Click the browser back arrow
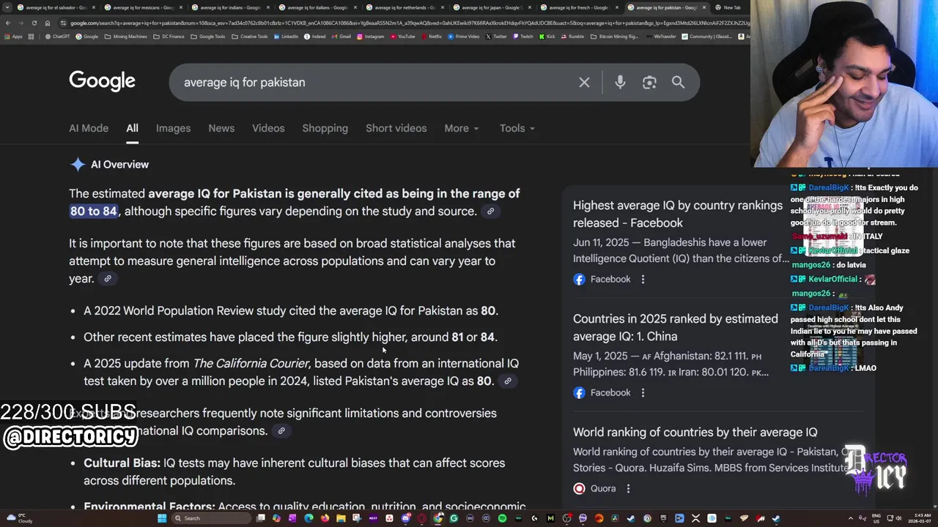Image resolution: width=938 pixels, height=527 pixels. point(8,23)
